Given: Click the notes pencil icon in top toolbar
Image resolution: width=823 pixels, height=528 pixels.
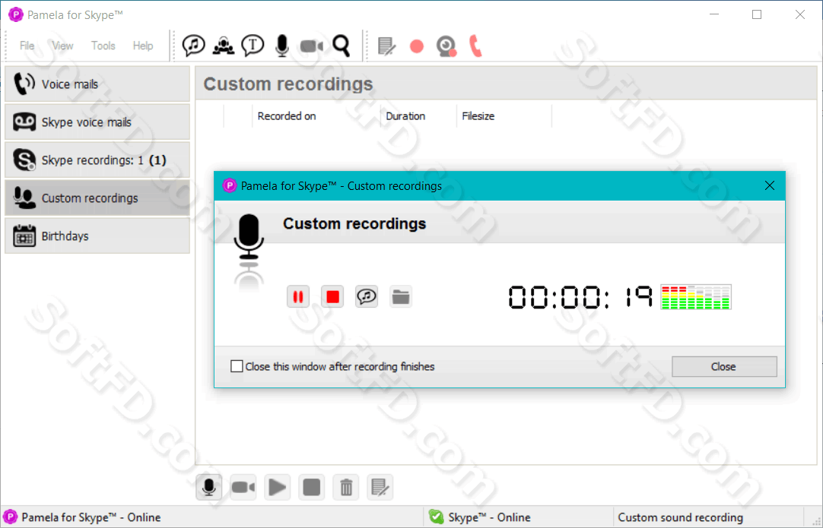Looking at the screenshot, I should pyautogui.click(x=387, y=46).
